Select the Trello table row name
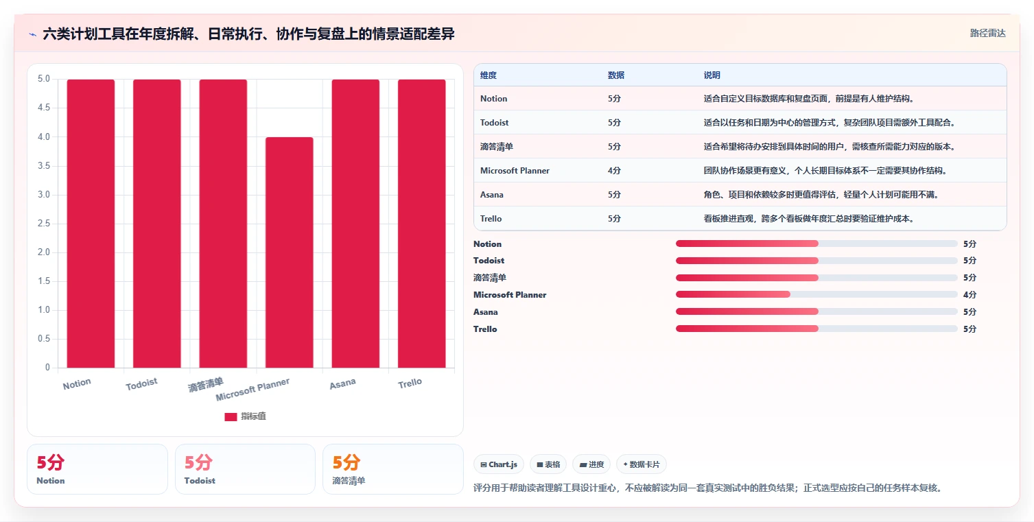This screenshot has width=1034, height=522. coord(491,219)
